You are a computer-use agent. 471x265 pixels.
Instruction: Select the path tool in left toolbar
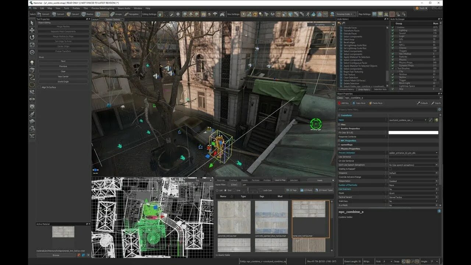(32, 77)
